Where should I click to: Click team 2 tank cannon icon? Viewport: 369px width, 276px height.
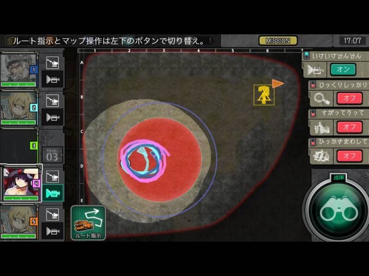52,101
